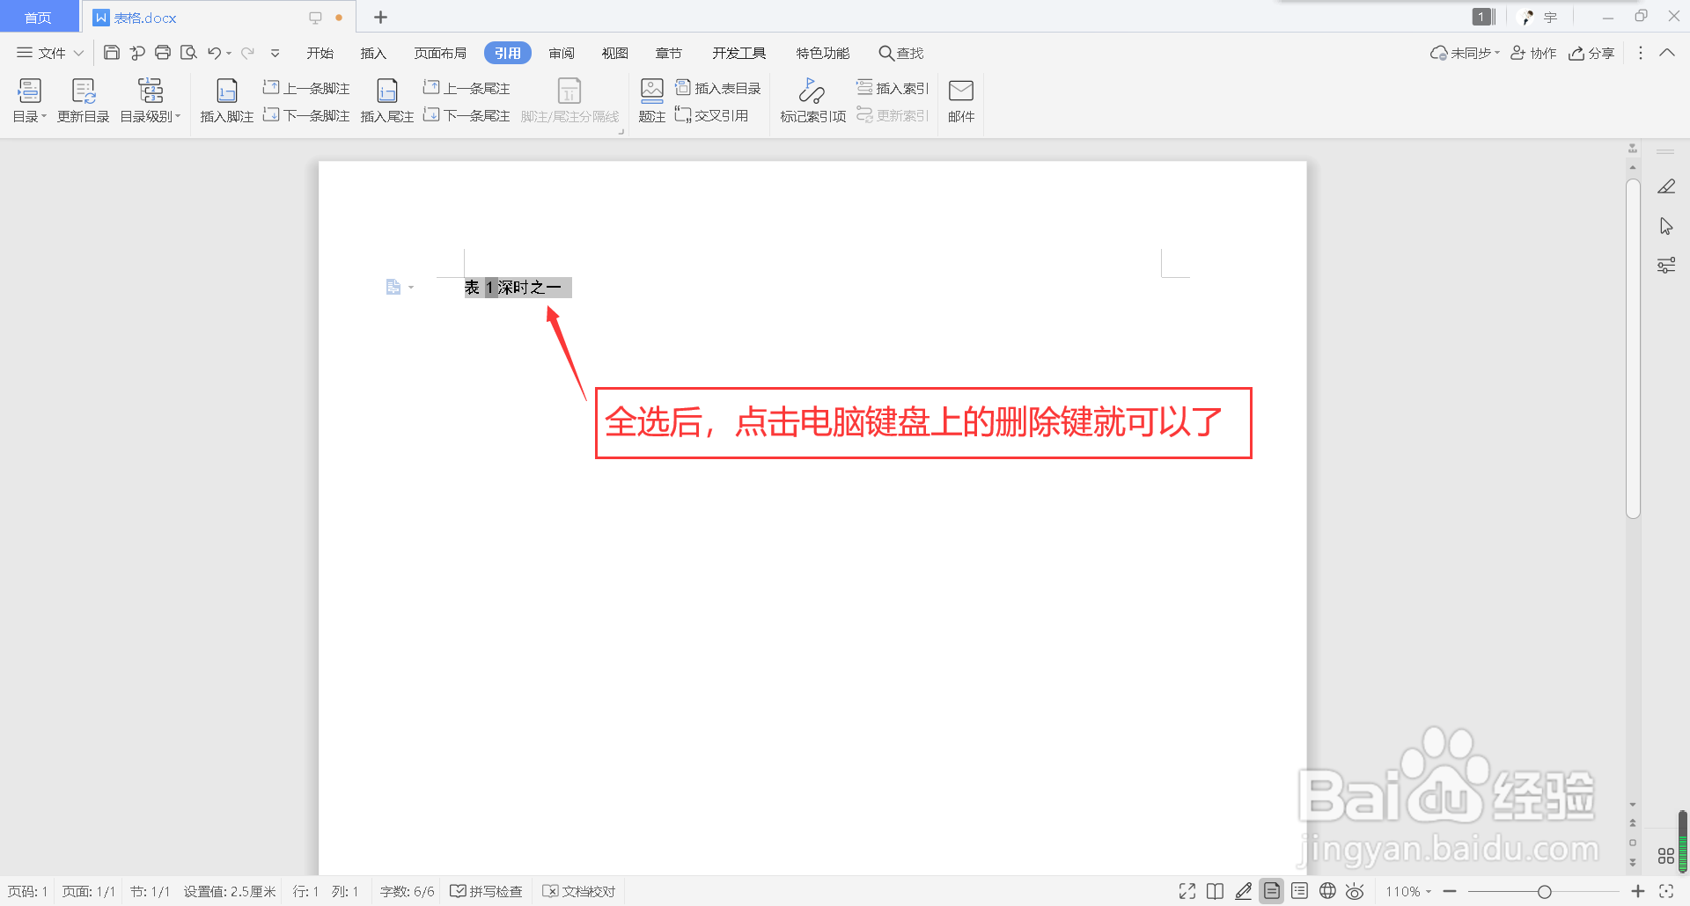
Task: Go to 下一条脚注 next footnote
Action: (x=306, y=115)
